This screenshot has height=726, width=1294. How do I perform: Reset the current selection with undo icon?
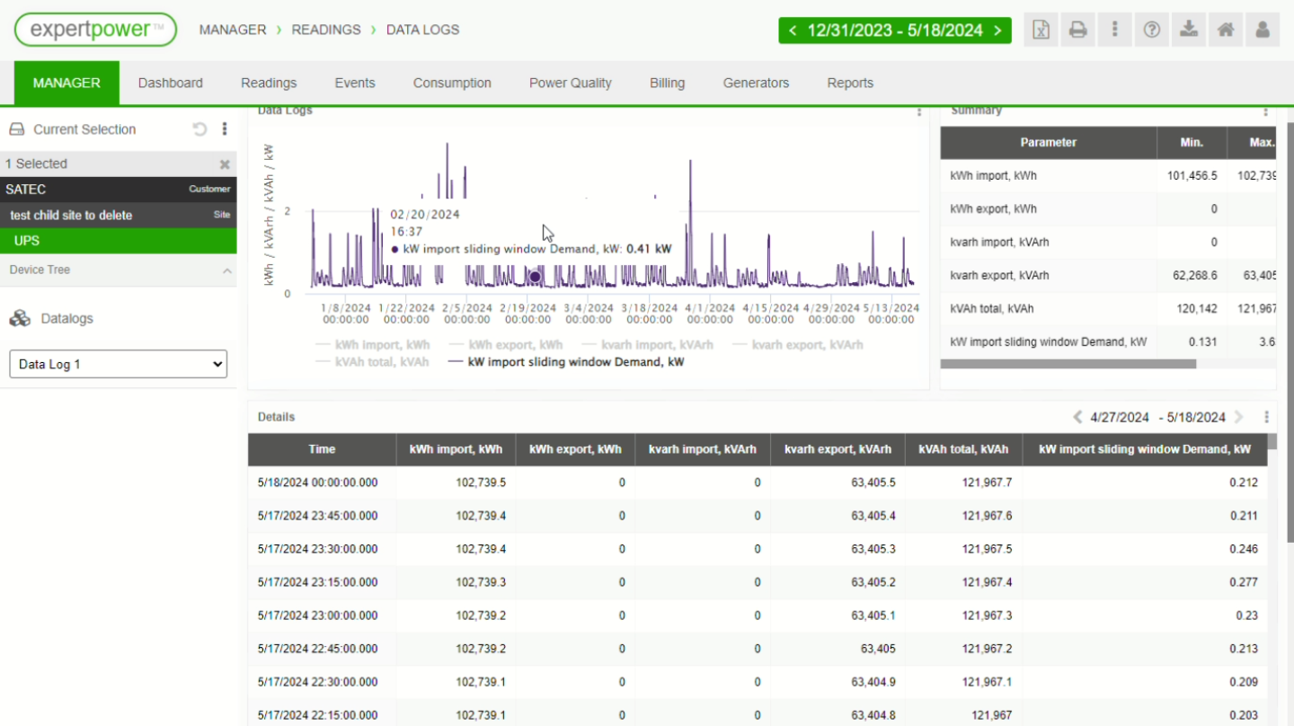(x=199, y=129)
